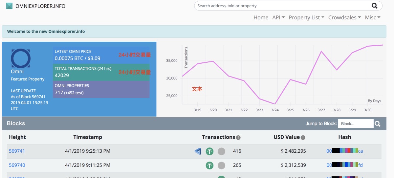Click the transaction count 416
The height and width of the screenshot is (178, 394).
237,151
